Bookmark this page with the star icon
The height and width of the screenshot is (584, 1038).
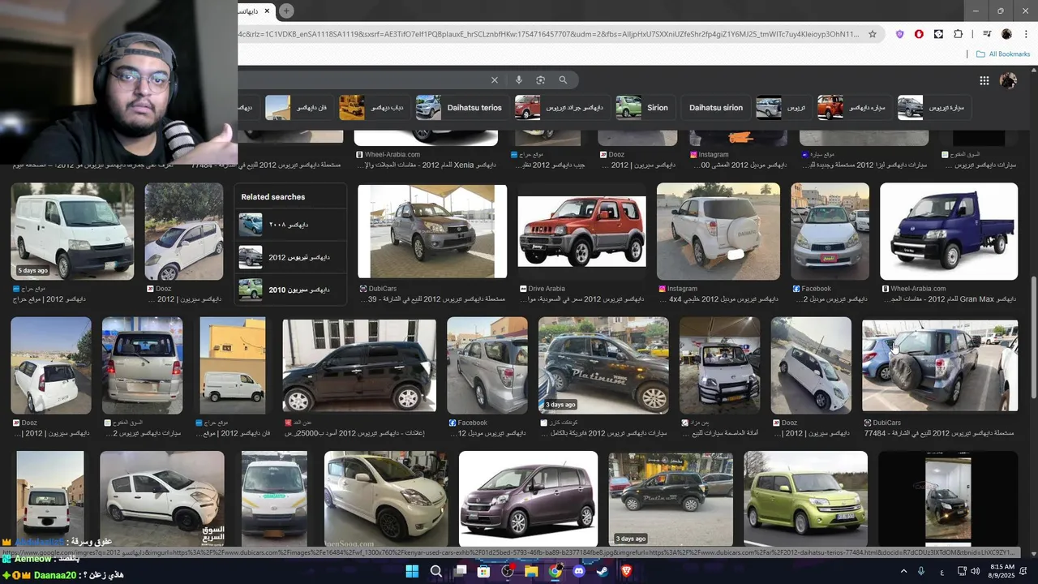pos(873,34)
